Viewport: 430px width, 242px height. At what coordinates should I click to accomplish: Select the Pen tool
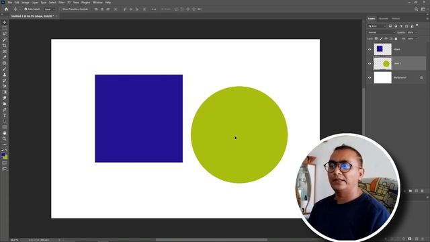tap(5, 110)
